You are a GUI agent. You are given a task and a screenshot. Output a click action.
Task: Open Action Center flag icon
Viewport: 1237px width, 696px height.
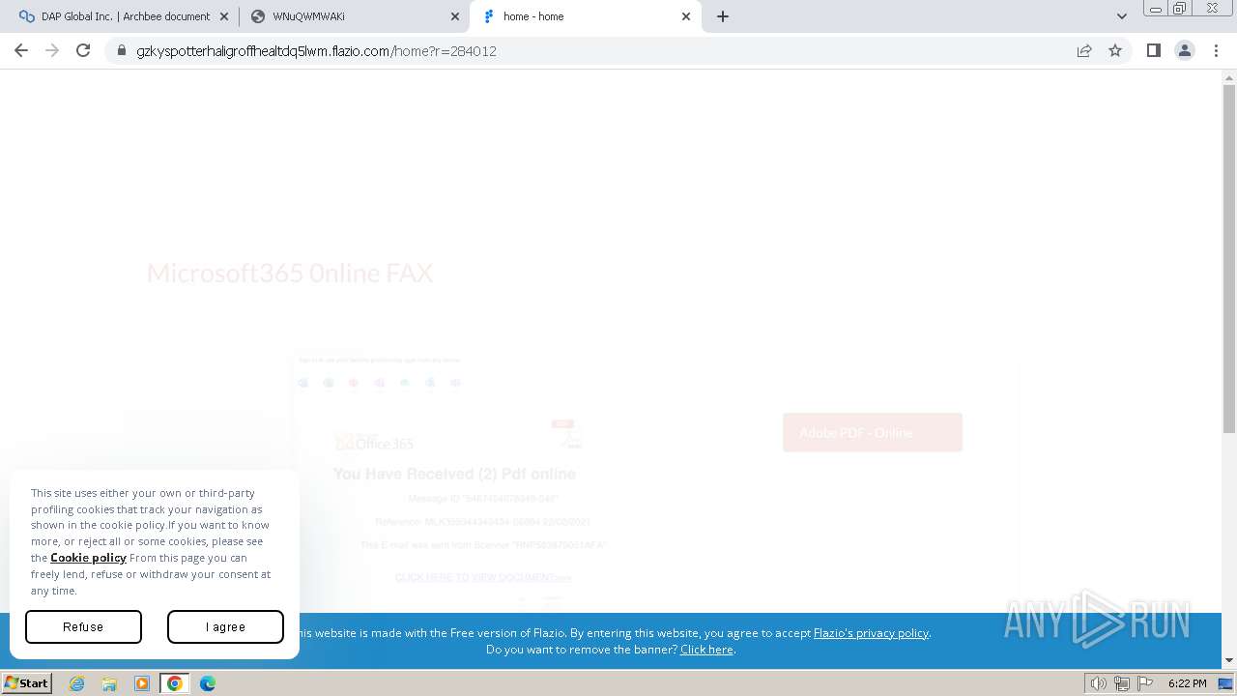(1145, 683)
